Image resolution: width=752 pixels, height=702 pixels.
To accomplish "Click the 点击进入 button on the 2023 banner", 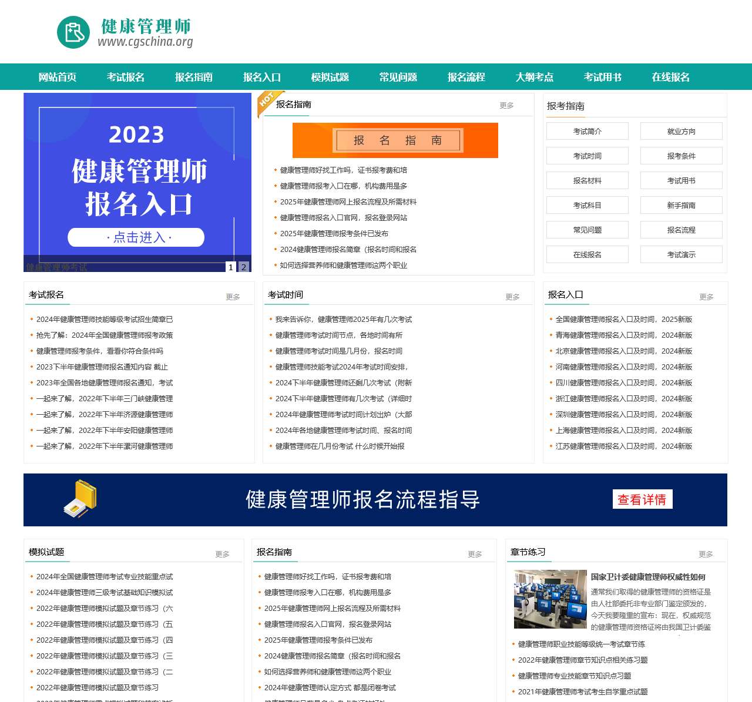I will 136,237.
